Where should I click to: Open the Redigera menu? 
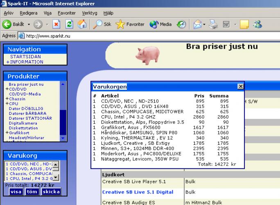pyautogui.click(x=28, y=14)
